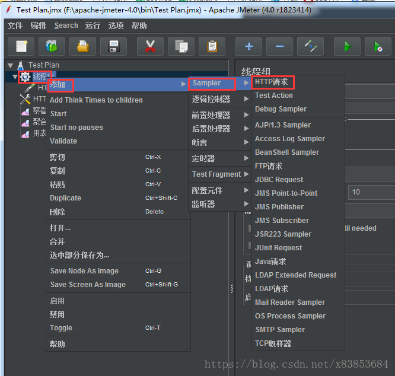Expand the Test Fragment submenu
Image resolution: width=395 pixels, height=376 pixels.
tap(219, 174)
